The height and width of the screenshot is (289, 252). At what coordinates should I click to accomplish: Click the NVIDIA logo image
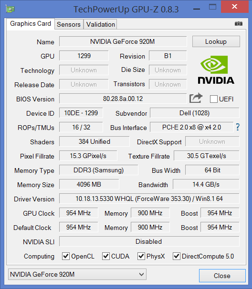click(x=216, y=70)
